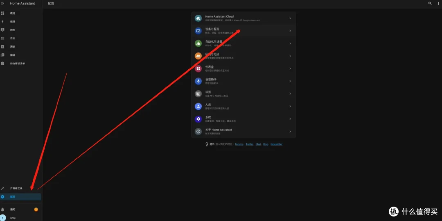This screenshot has width=442, height=221.
Task: Click the search magnifier icon in top bar
Action: click(430, 3)
